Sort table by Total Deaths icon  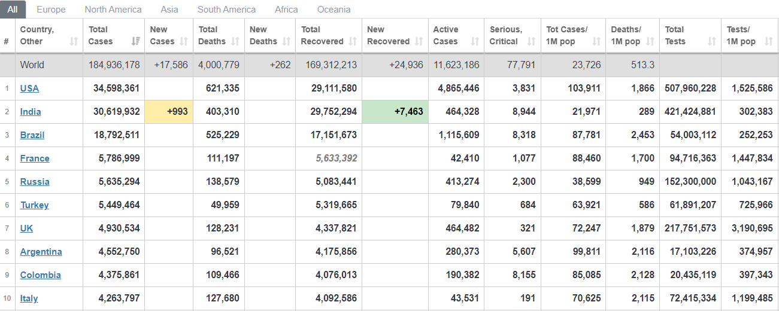pos(235,41)
